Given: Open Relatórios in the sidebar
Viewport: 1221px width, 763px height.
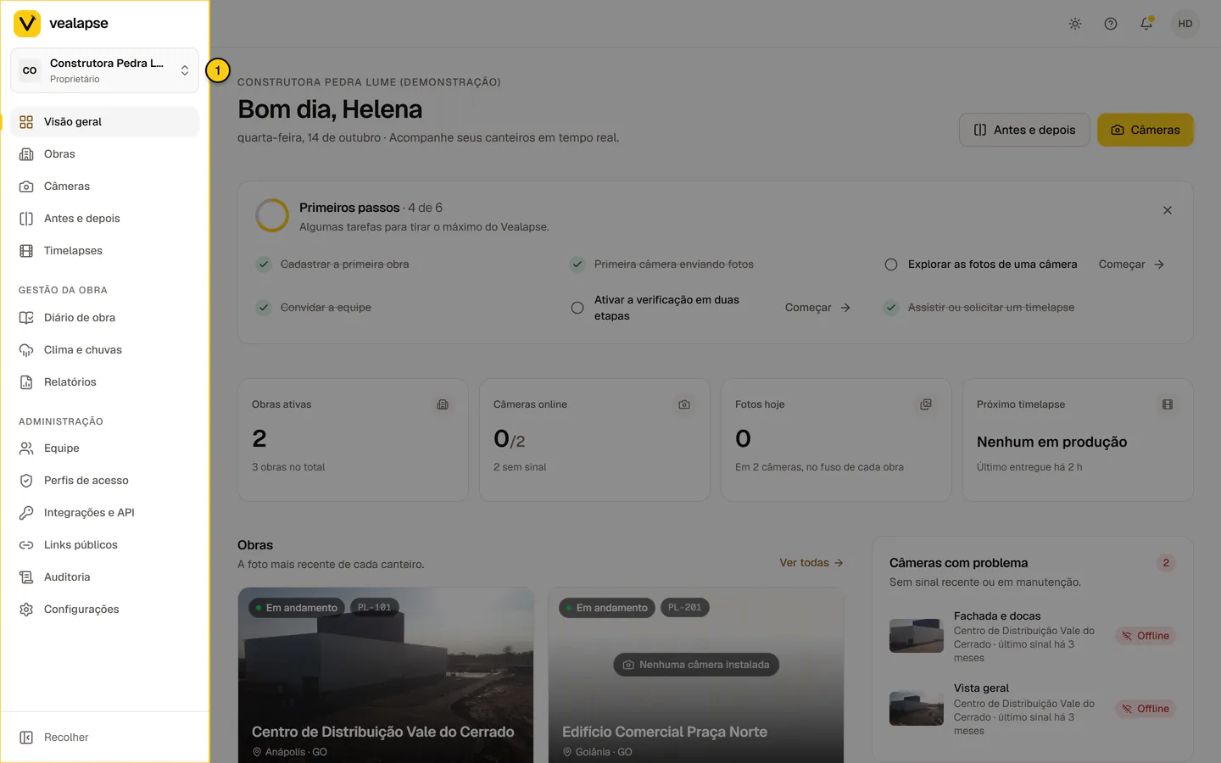Looking at the screenshot, I should (x=104, y=381).
